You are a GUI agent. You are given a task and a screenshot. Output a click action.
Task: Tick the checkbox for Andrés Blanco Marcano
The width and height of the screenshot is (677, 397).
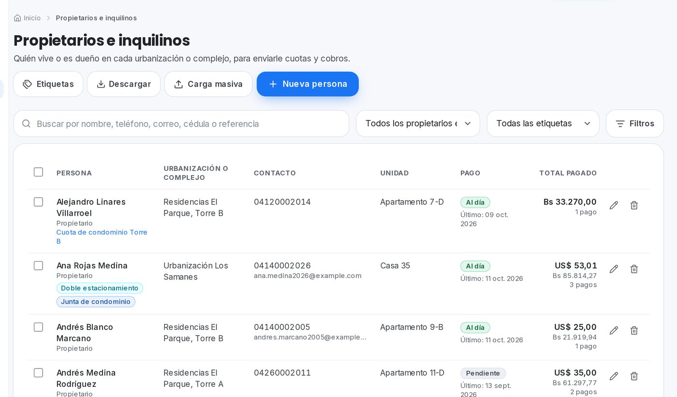39,327
